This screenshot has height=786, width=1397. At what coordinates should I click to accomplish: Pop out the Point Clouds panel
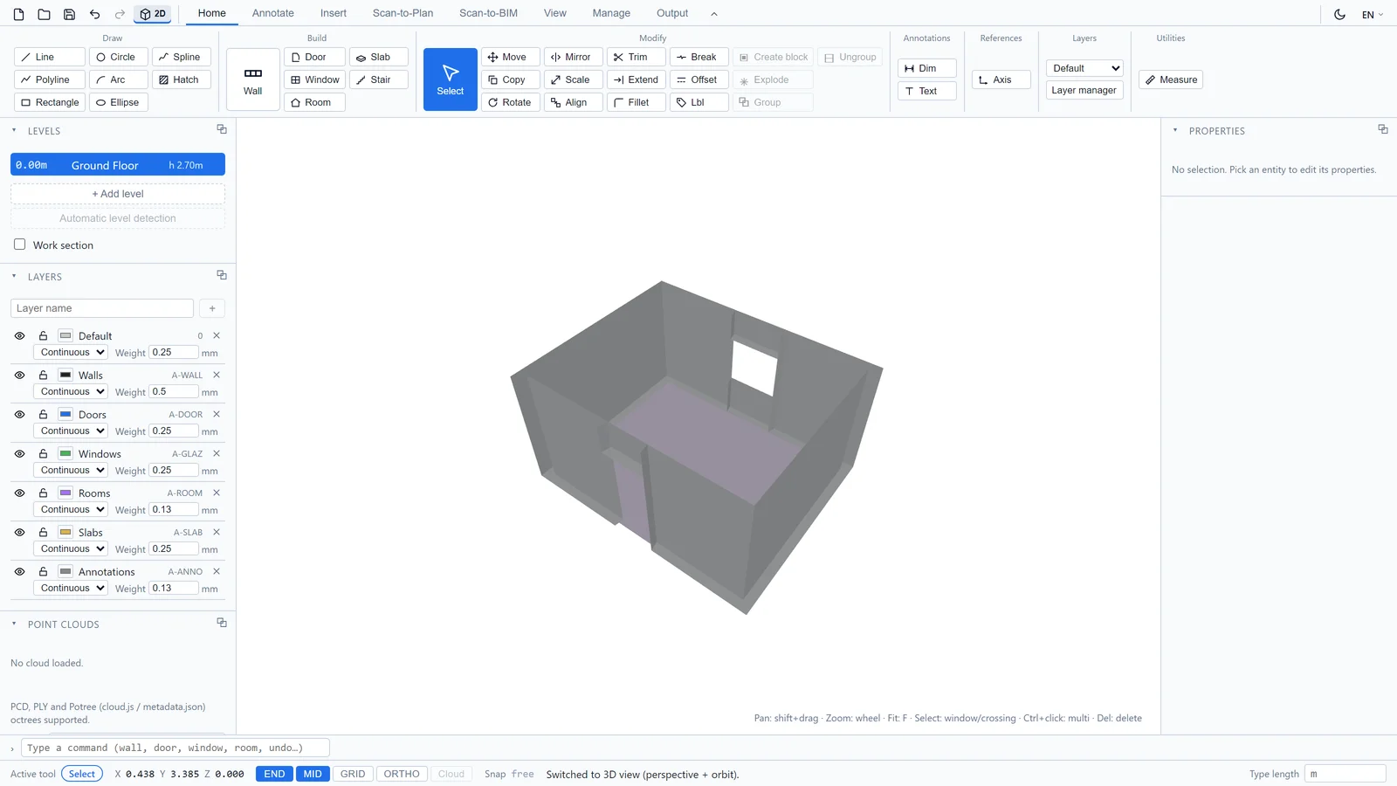pyautogui.click(x=222, y=623)
